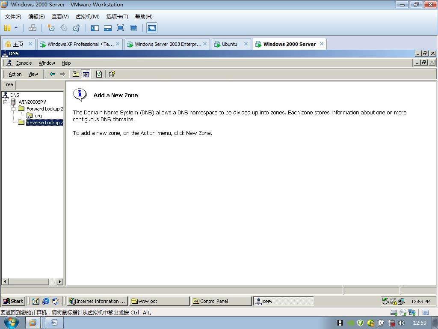Open the Help menu in DNS
The height and width of the screenshot is (329, 438).
point(66,63)
